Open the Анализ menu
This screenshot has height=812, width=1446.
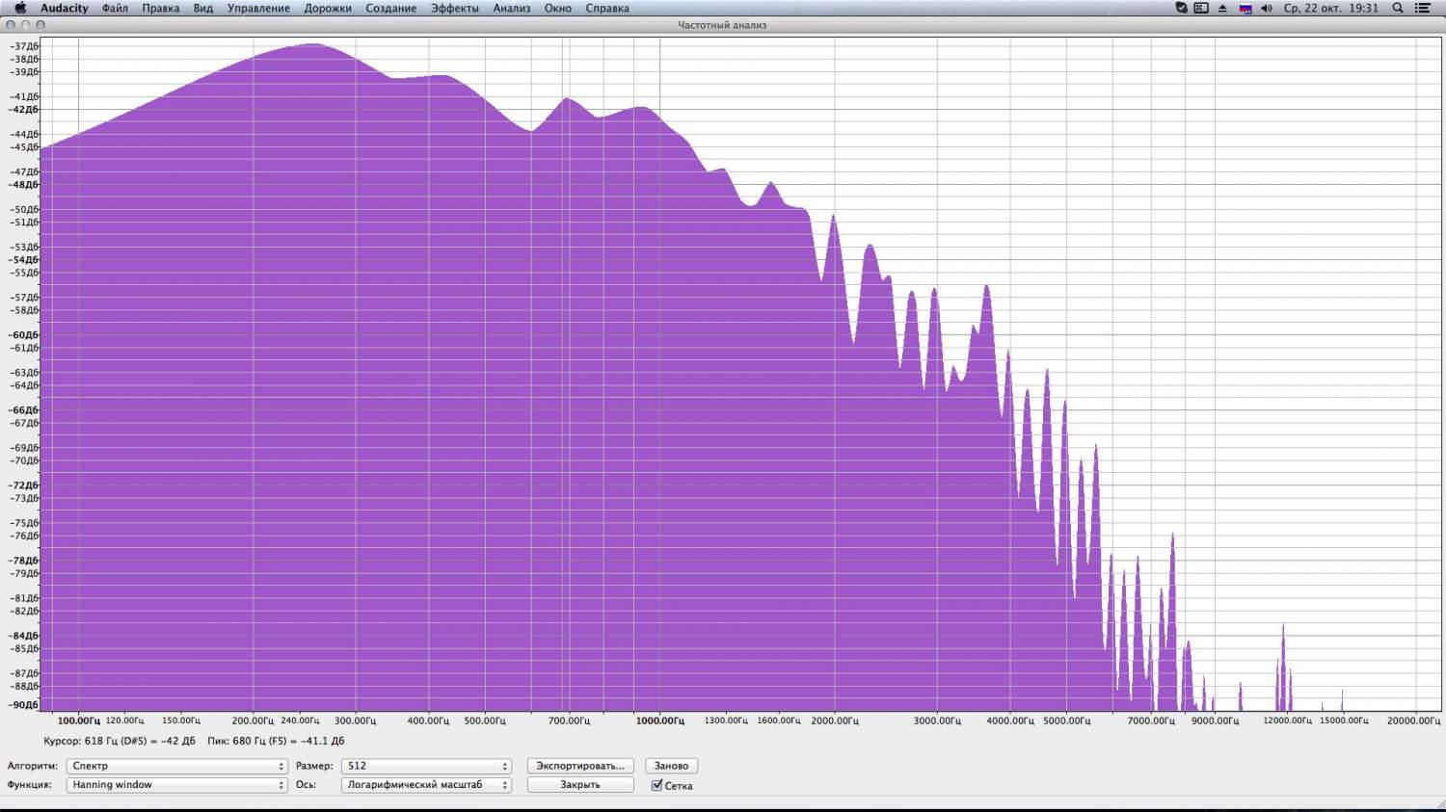[x=511, y=8]
